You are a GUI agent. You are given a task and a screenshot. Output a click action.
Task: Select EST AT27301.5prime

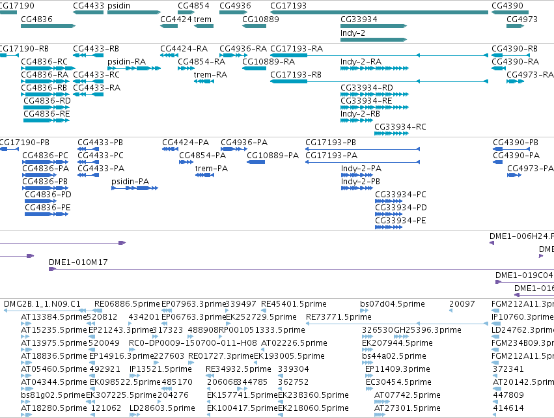pyautogui.click(x=408, y=408)
